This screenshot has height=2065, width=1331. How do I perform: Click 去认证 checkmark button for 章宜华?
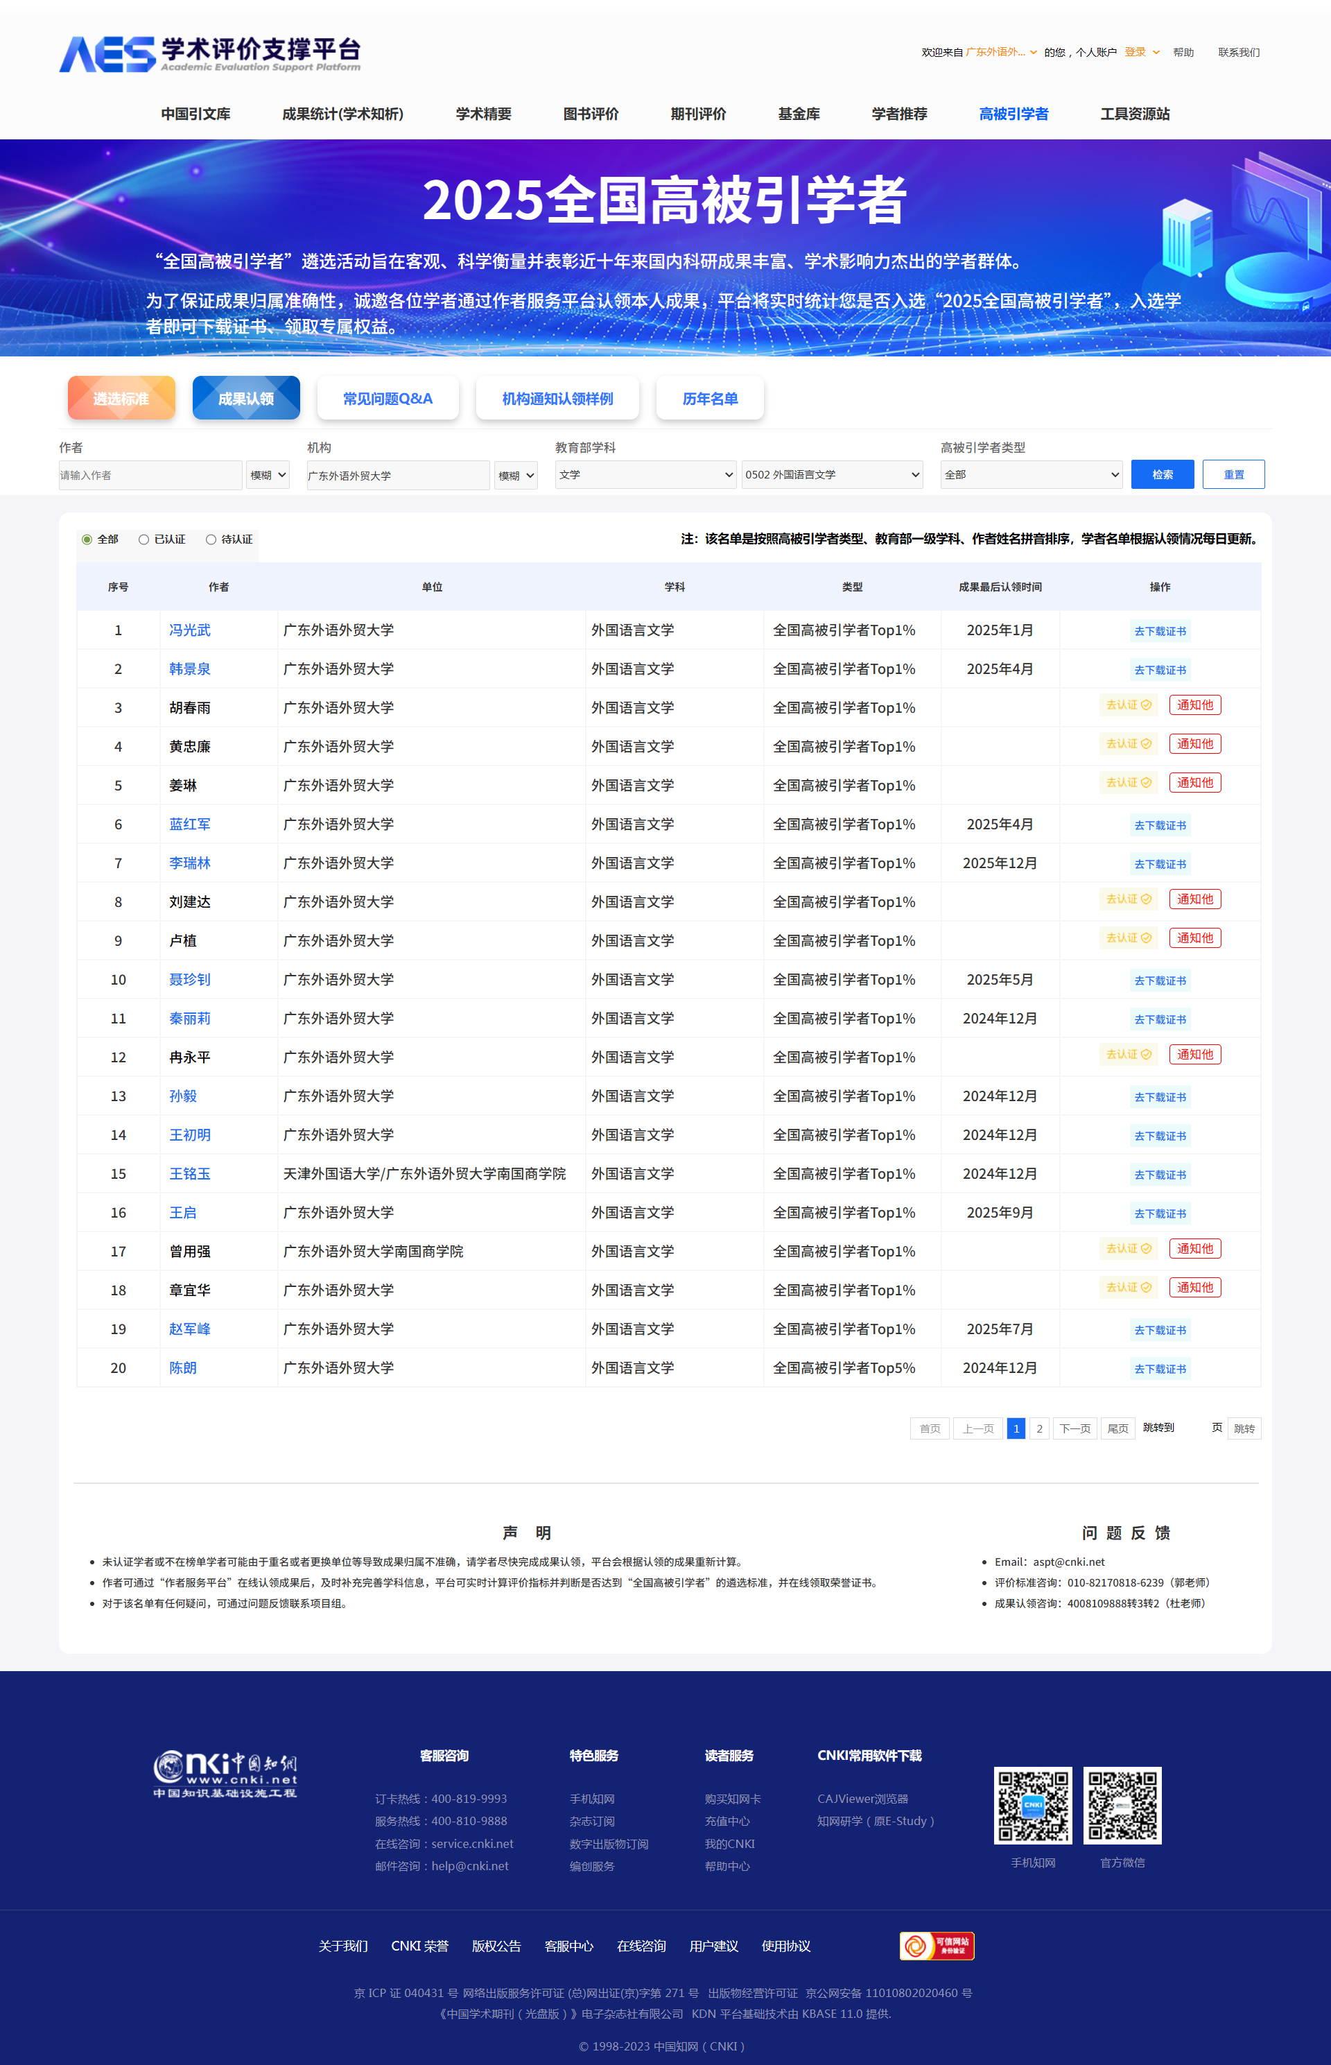pos(1128,1287)
